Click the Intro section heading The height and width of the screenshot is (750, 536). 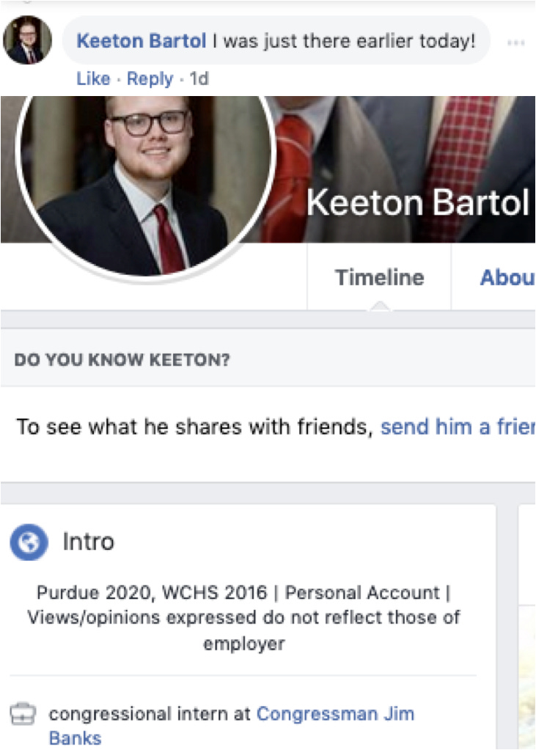click(x=89, y=542)
